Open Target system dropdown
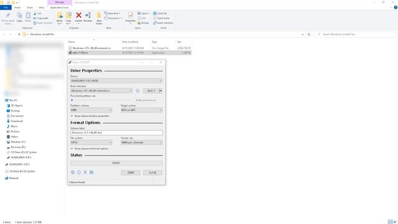 pyautogui.click(x=142, y=110)
